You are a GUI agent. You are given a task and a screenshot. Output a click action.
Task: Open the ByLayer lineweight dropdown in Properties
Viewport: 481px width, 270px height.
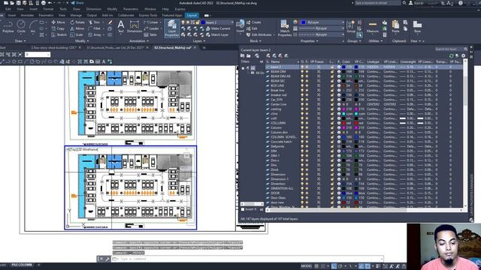coord(321,28)
